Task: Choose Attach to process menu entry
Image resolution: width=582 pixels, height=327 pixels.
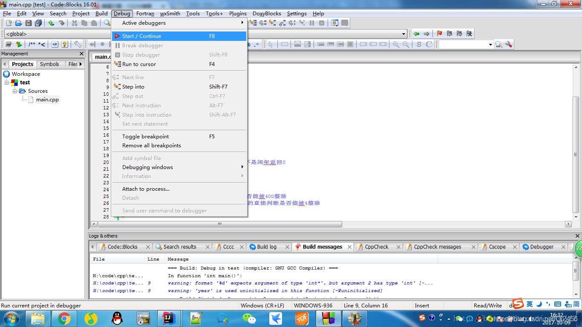Action: pyautogui.click(x=179, y=189)
